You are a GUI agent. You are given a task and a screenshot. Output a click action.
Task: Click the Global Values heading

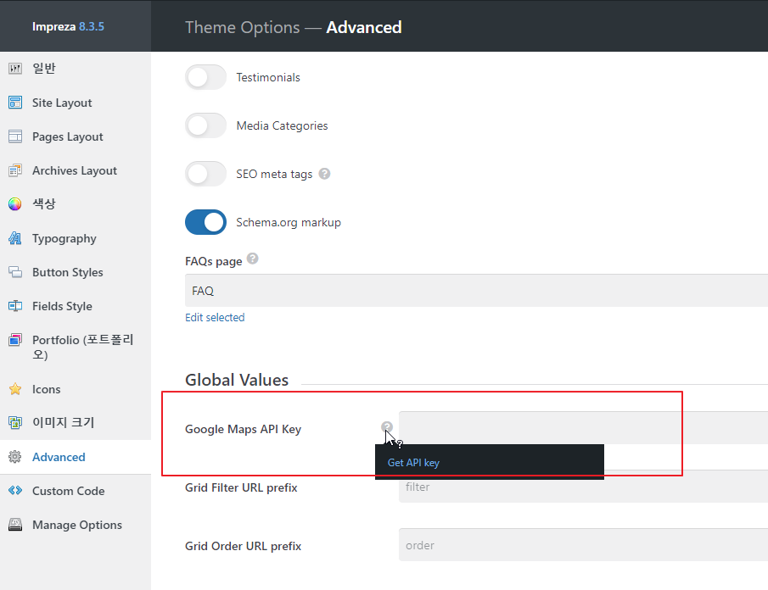click(x=237, y=380)
